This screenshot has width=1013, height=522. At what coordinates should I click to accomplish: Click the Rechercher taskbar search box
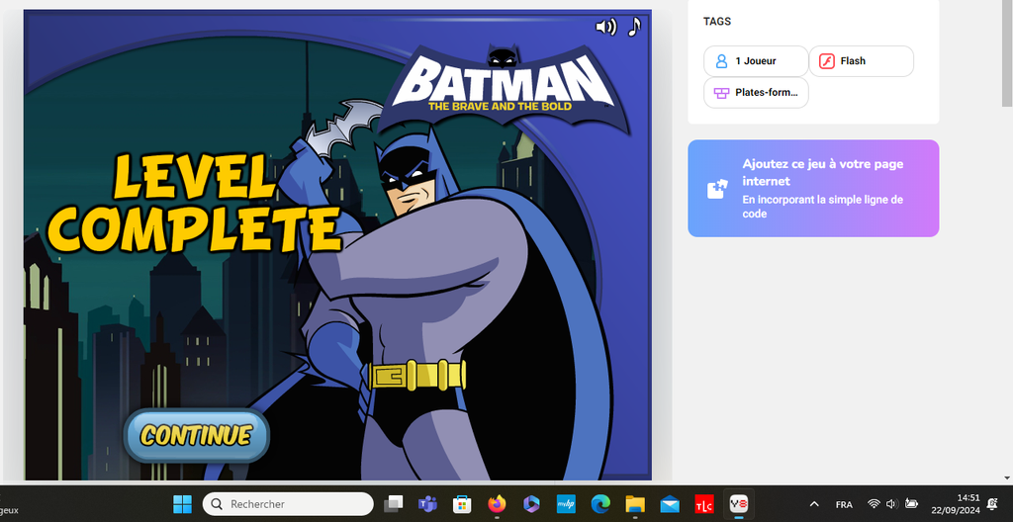[288, 504]
